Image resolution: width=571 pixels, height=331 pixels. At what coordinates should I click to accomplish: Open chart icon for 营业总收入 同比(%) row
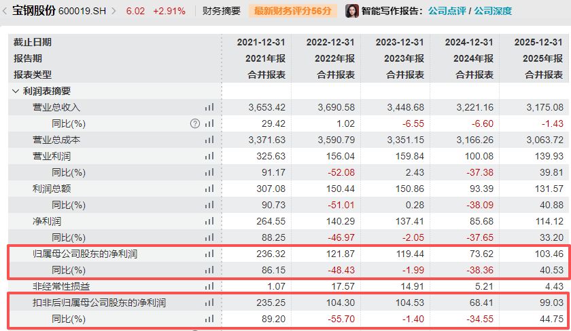(x=209, y=123)
